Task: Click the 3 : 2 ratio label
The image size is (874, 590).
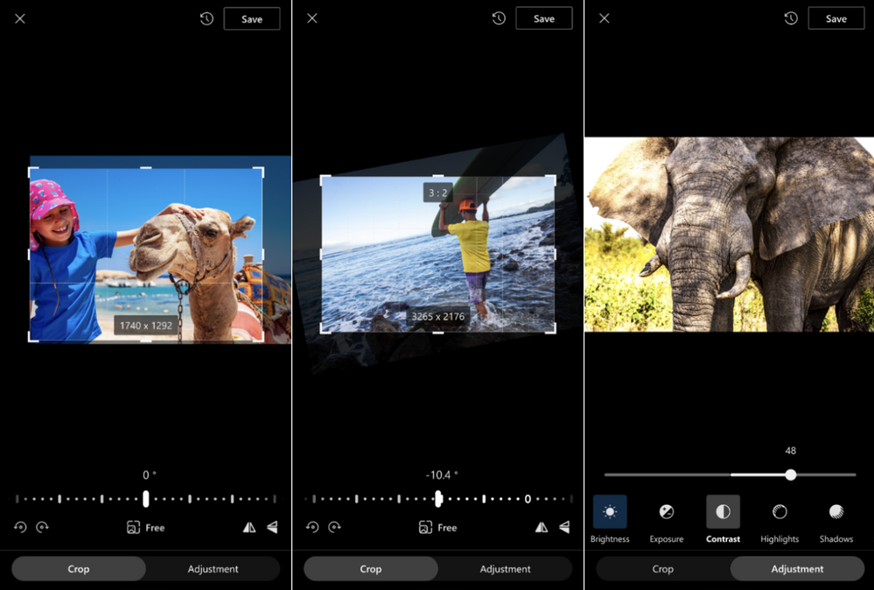Action: click(x=438, y=193)
